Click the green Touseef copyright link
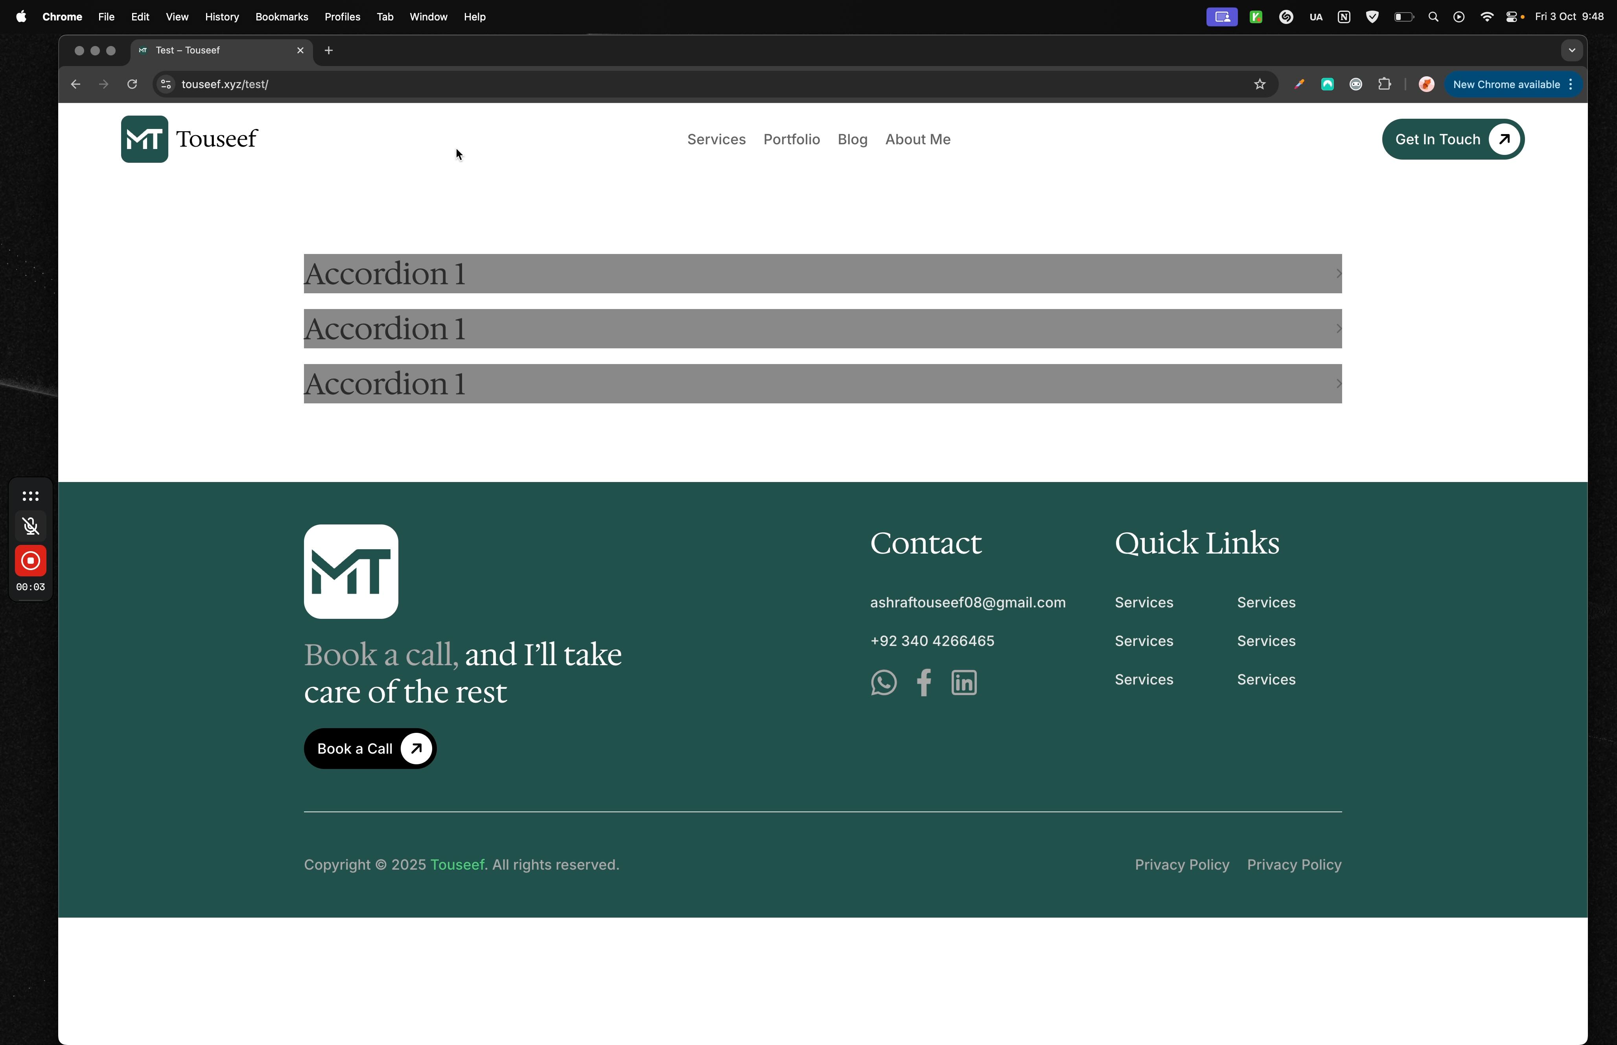This screenshot has width=1617, height=1045. [457, 865]
